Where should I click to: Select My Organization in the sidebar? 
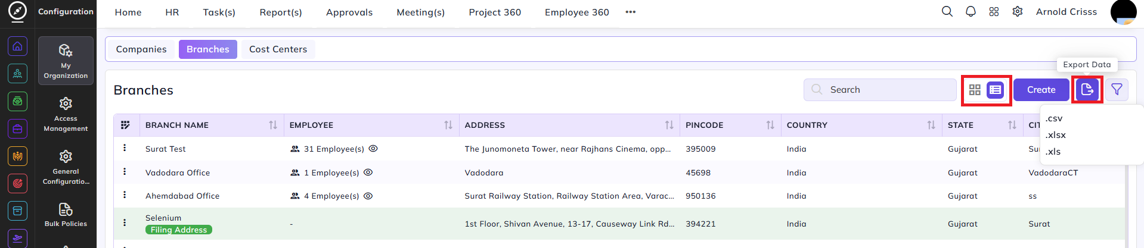[x=66, y=61]
